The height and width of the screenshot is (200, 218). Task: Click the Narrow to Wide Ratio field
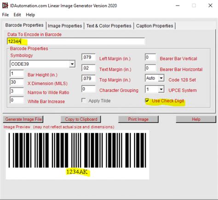click(17, 91)
